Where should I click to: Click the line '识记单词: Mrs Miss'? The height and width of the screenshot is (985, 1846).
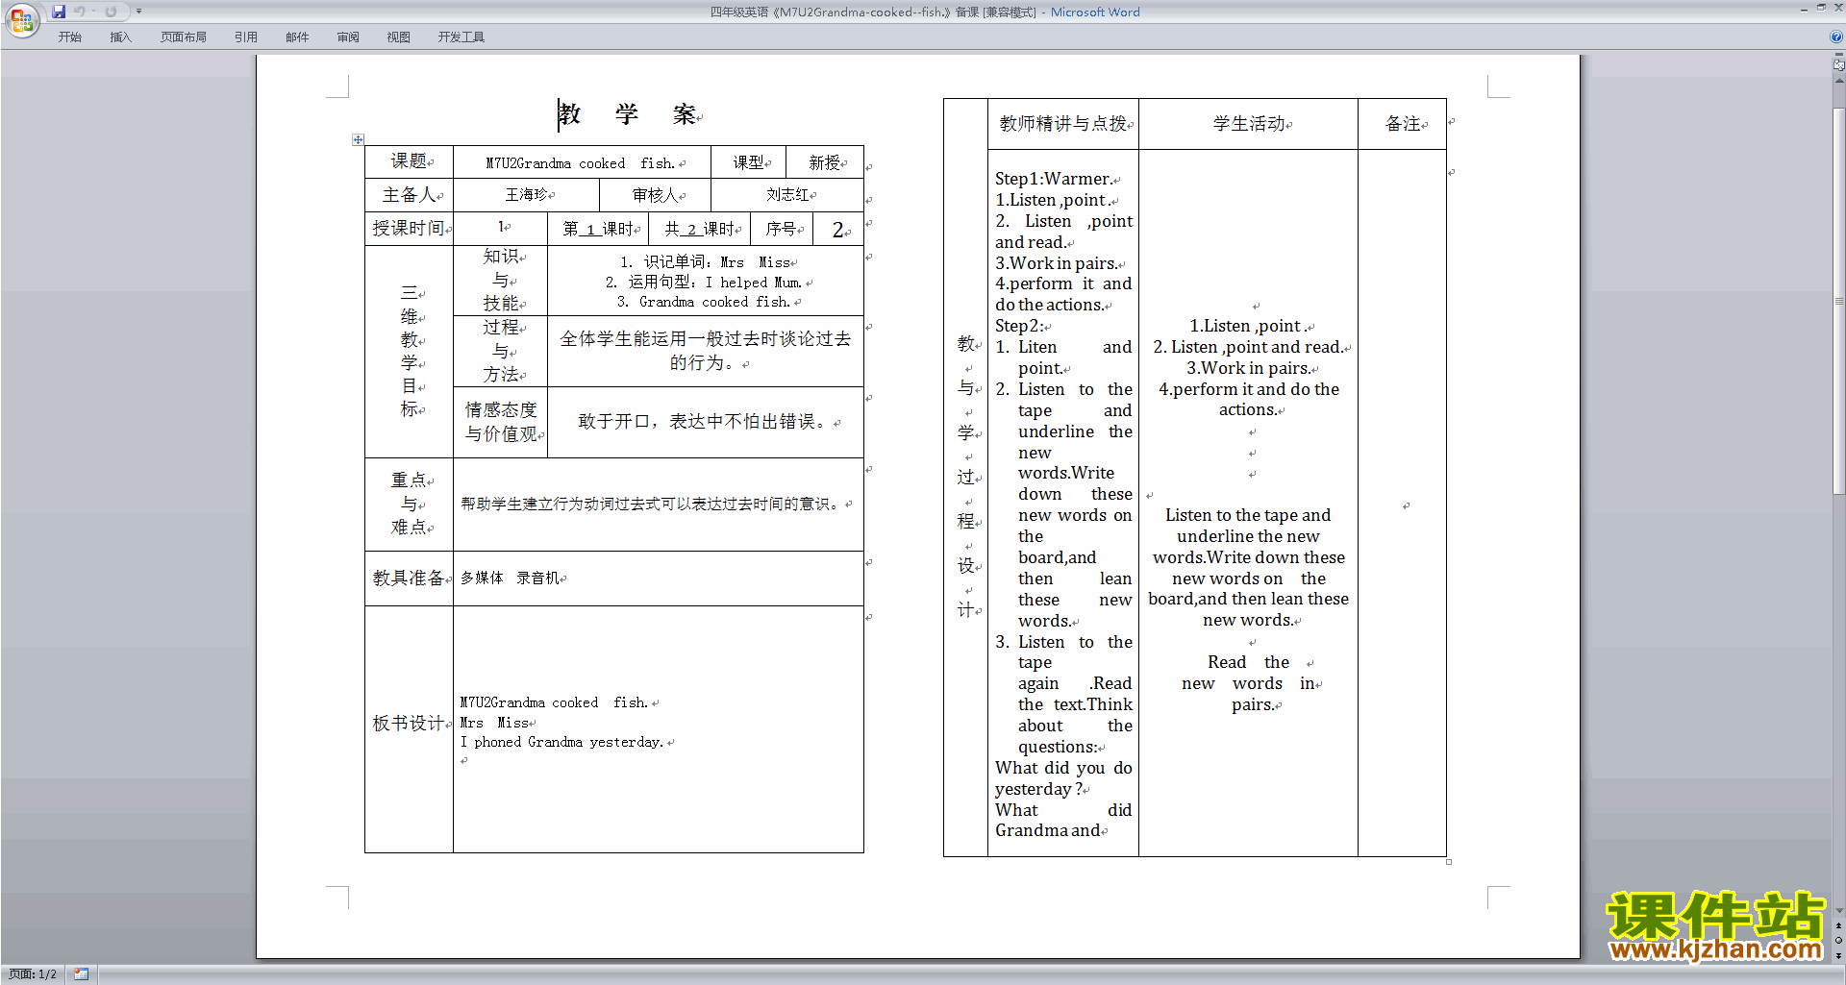coord(707,262)
